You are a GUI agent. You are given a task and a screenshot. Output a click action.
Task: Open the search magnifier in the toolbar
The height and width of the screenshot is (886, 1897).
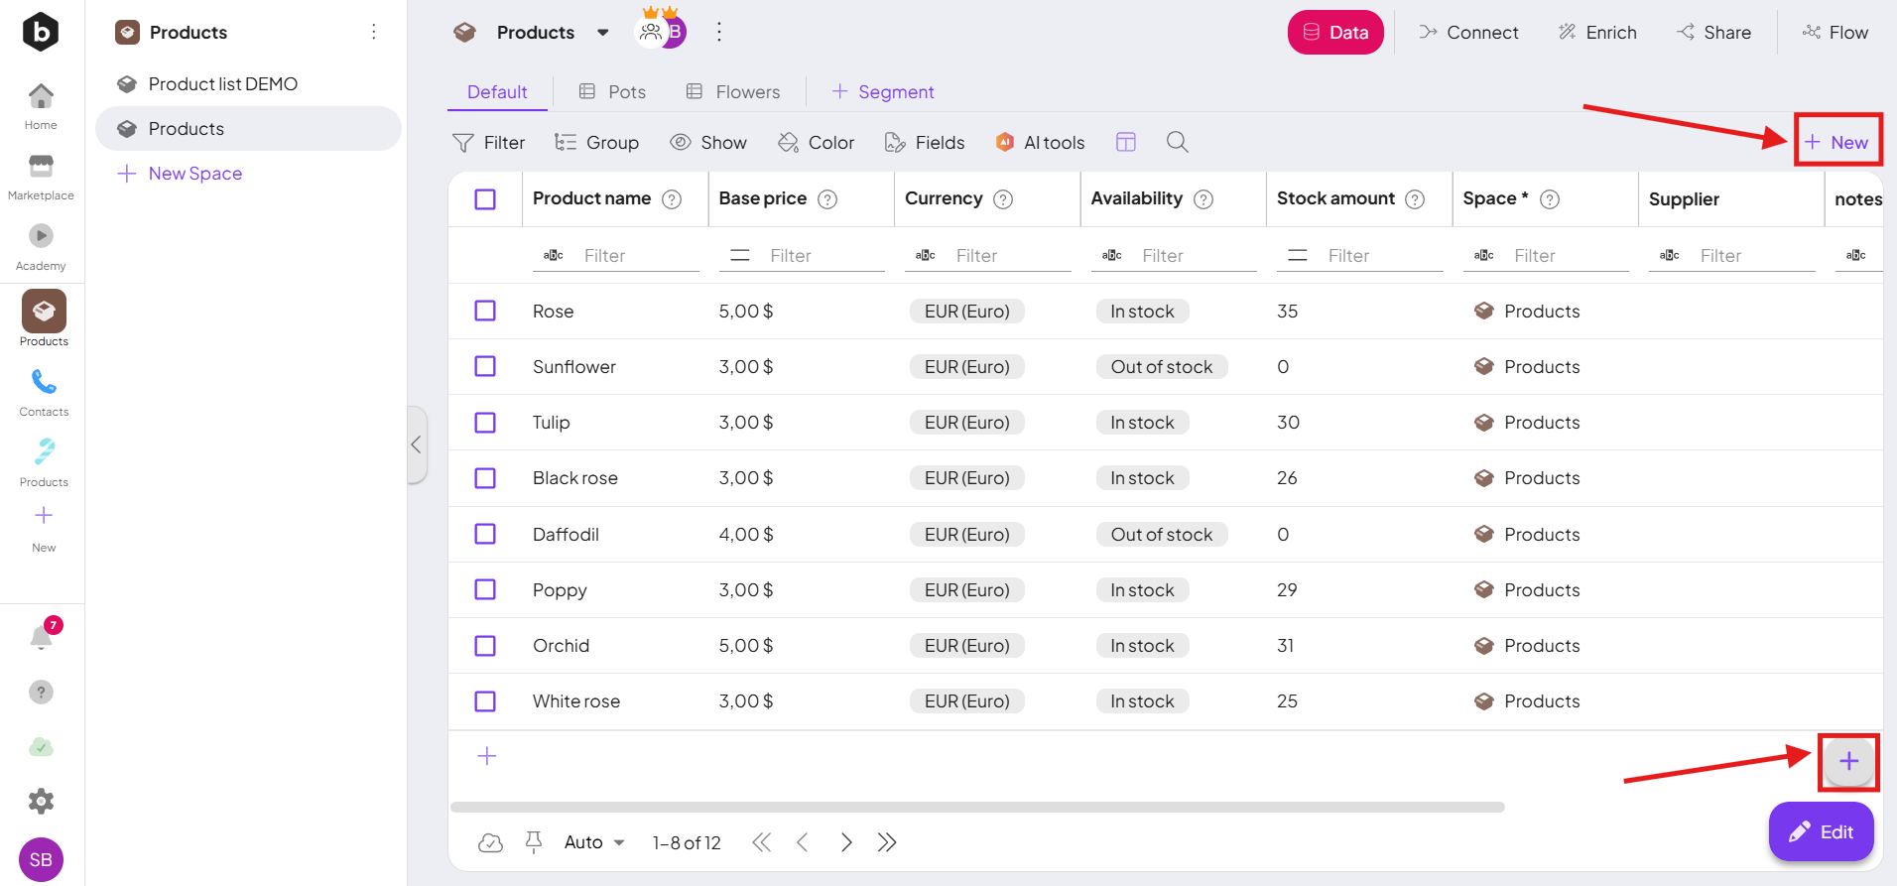[1177, 142]
